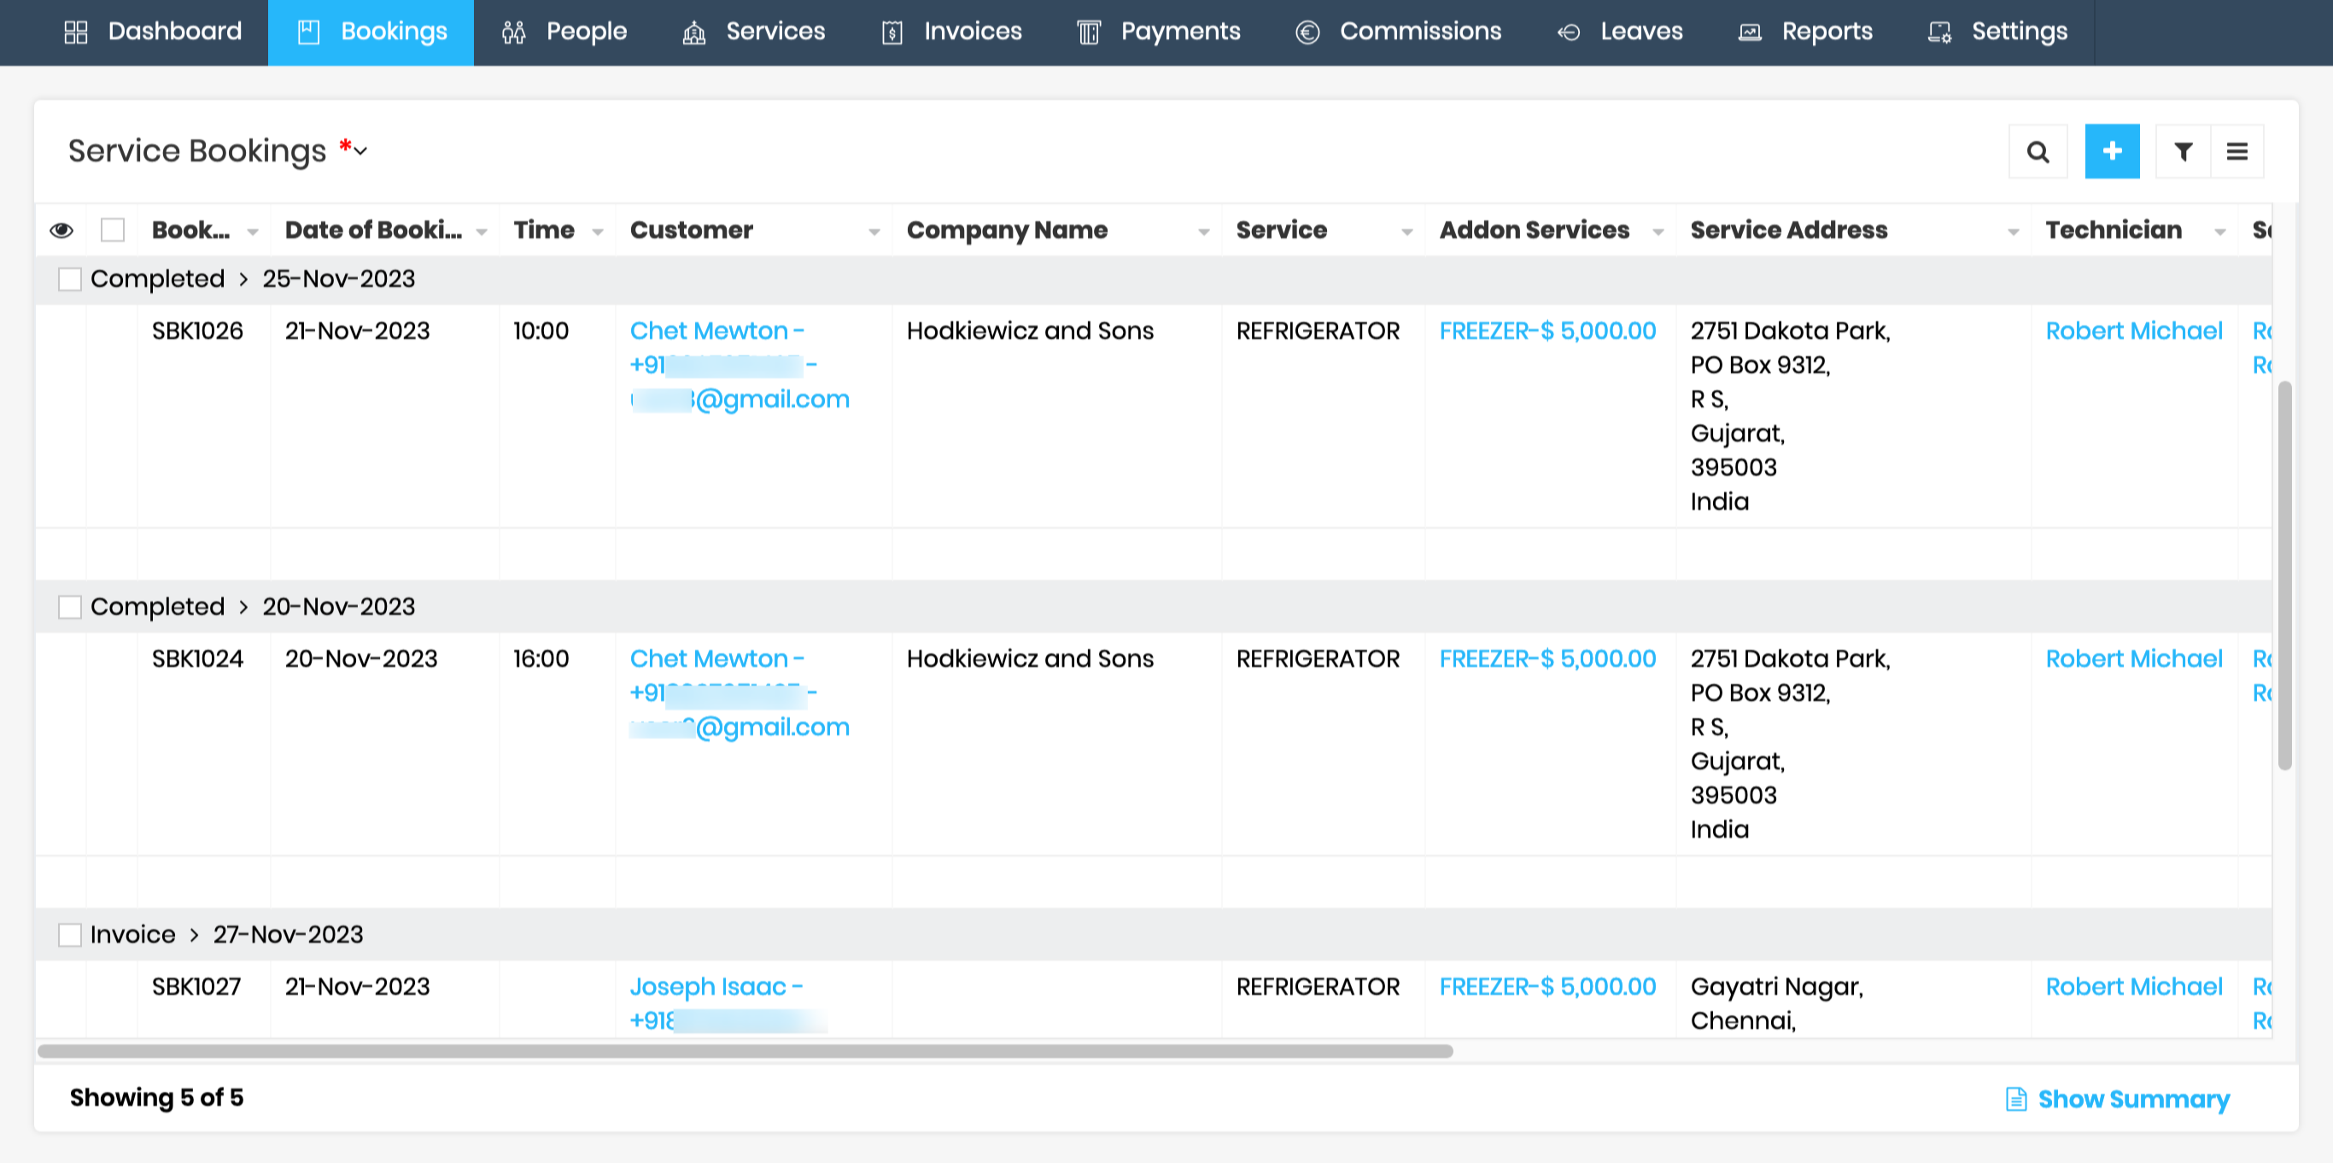This screenshot has width=2333, height=1163.
Task: Click the Show Summary document icon
Action: (x=2016, y=1099)
